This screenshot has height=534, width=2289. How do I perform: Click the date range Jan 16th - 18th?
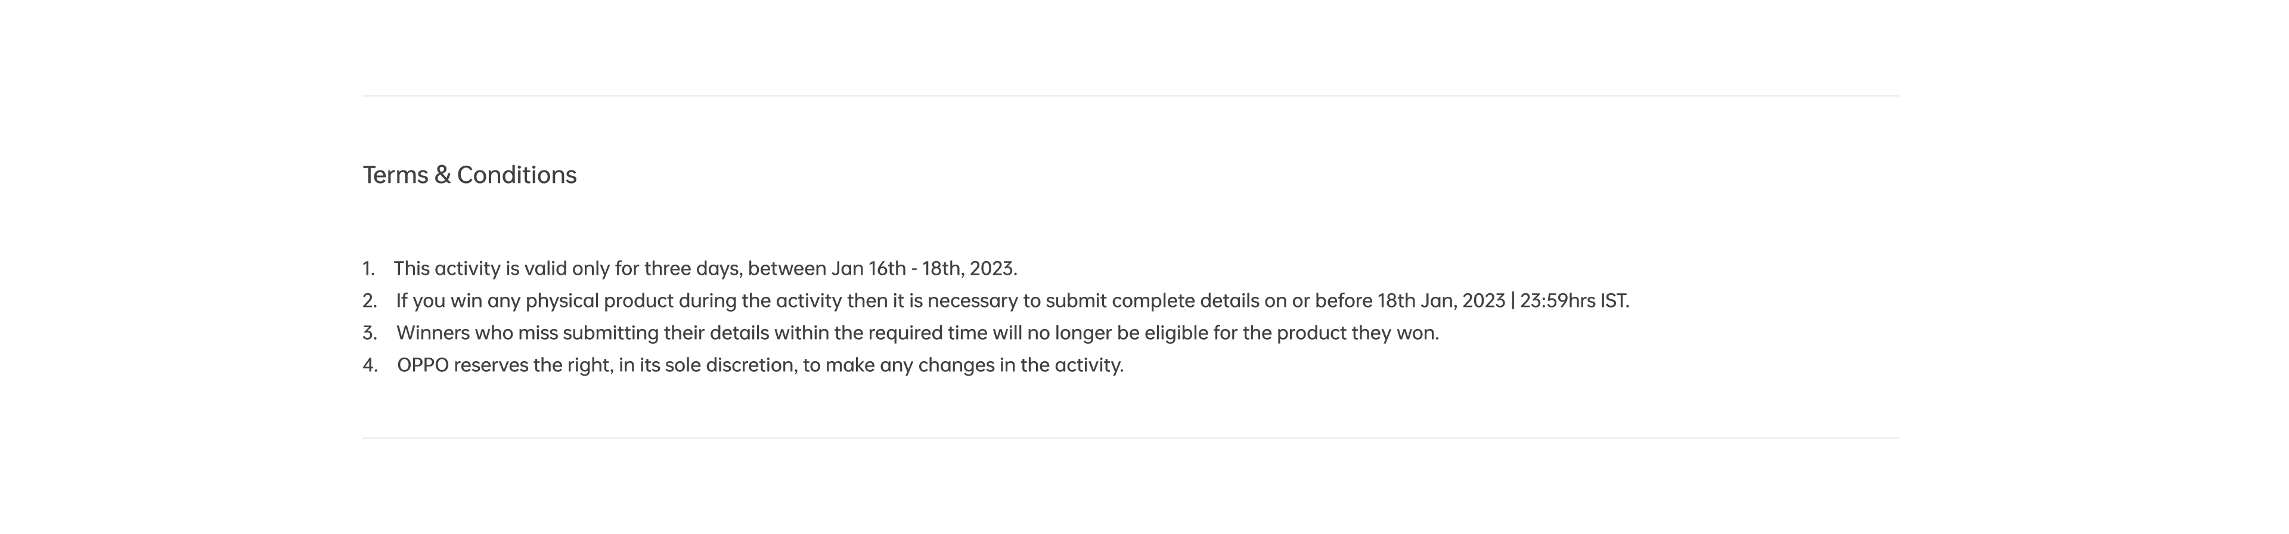[897, 268]
